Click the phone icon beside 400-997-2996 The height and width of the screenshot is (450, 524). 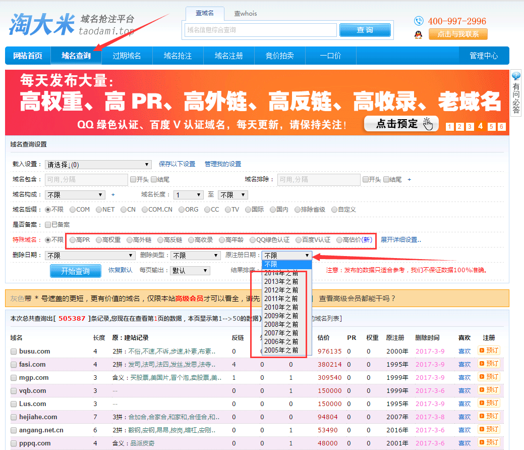pyautogui.click(x=419, y=21)
